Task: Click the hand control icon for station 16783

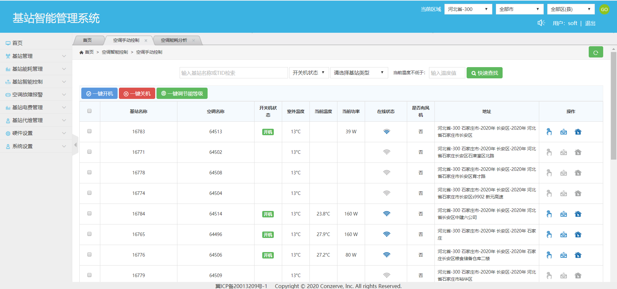Action: (549, 132)
